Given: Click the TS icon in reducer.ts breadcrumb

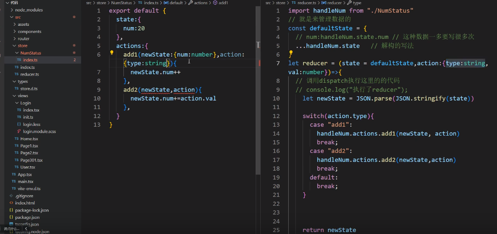Looking at the screenshot, I should click(x=293, y=3).
